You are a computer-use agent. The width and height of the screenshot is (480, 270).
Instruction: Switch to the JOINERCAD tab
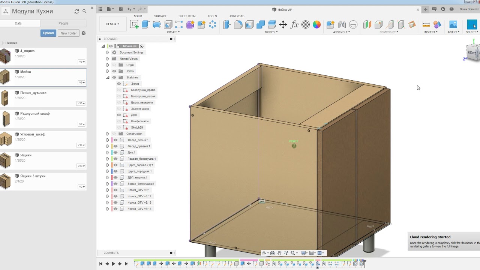[x=237, y=16]
